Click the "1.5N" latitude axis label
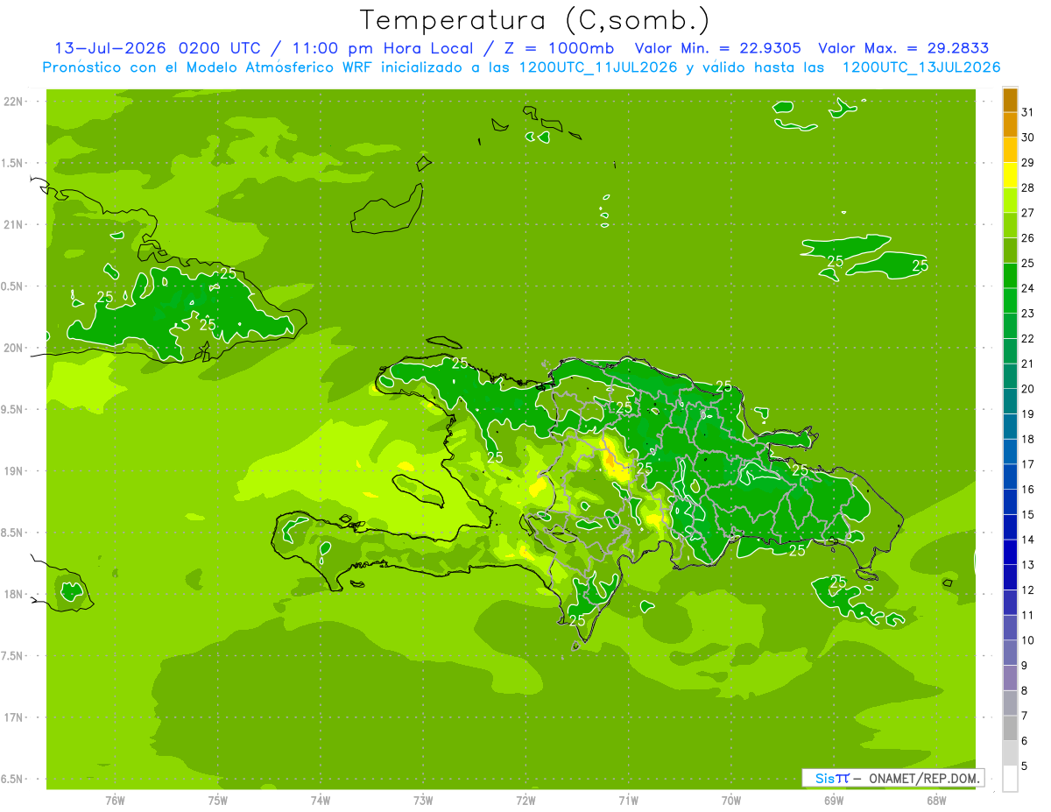 (x=13, y=163)
